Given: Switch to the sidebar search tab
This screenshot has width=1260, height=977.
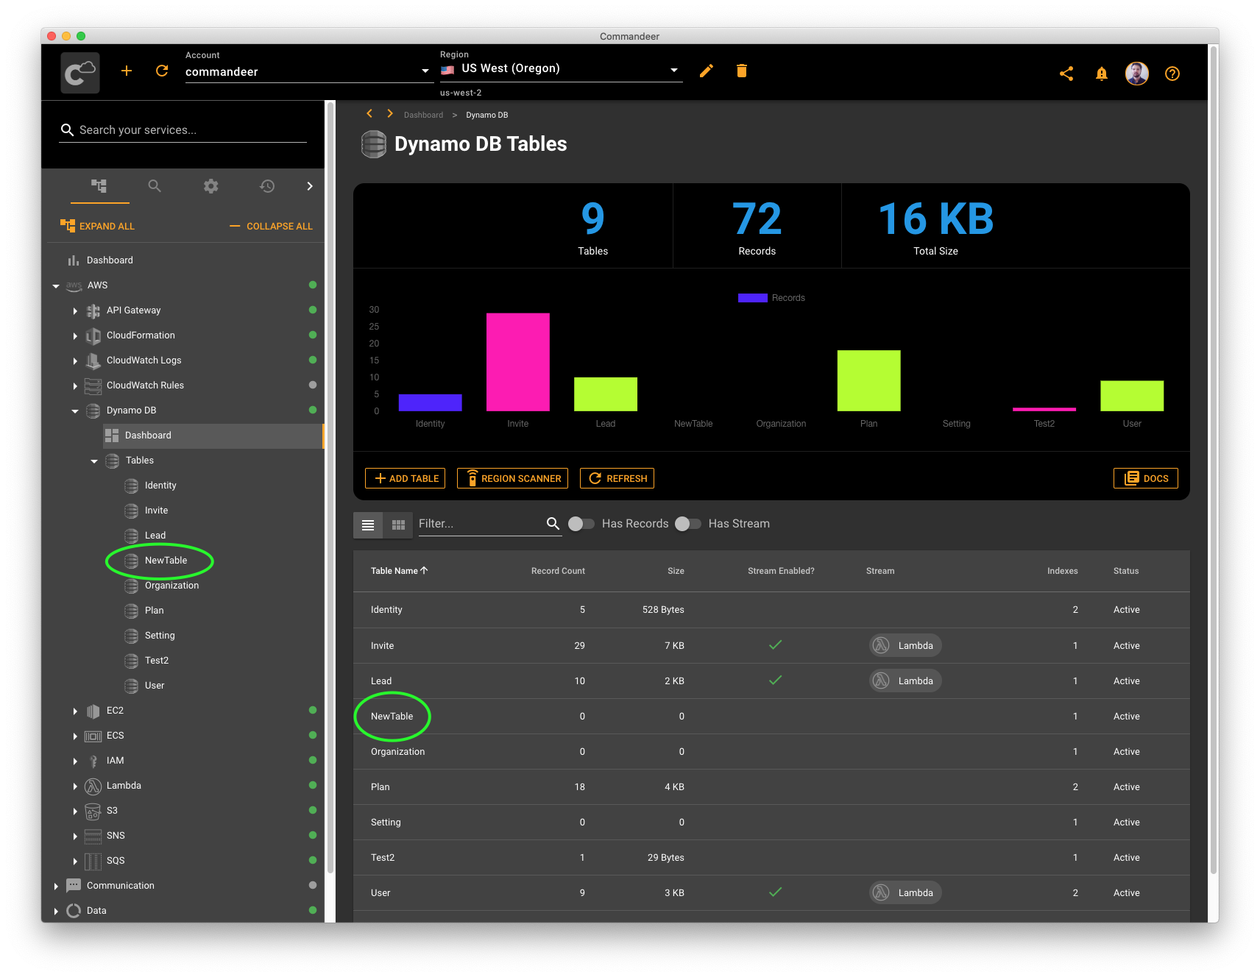Looking at the screenshot, I should tap(155, 186).
